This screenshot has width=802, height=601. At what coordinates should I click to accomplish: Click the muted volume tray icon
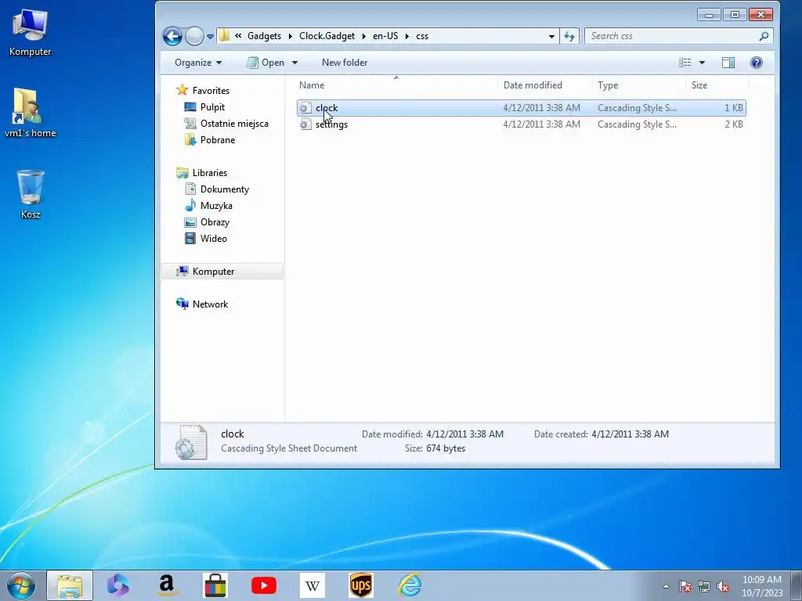(723, 587)
